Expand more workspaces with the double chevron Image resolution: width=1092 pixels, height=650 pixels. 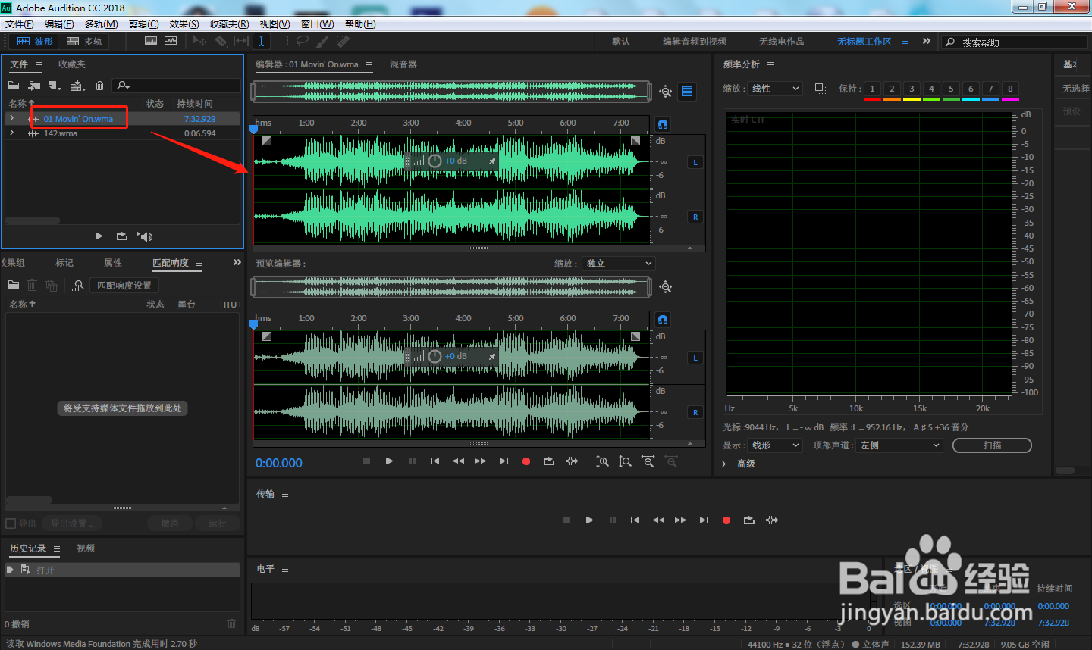[x=927, y=41]
